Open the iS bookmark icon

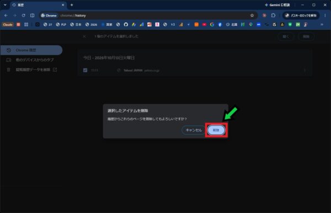point(274,24)
